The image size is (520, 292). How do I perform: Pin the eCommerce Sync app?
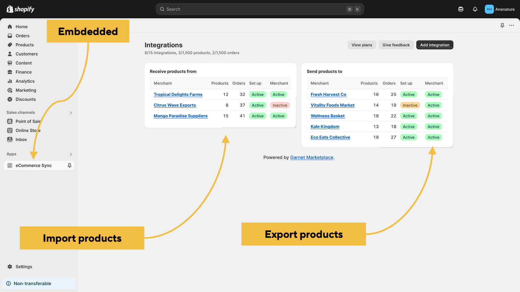(69, 165)
